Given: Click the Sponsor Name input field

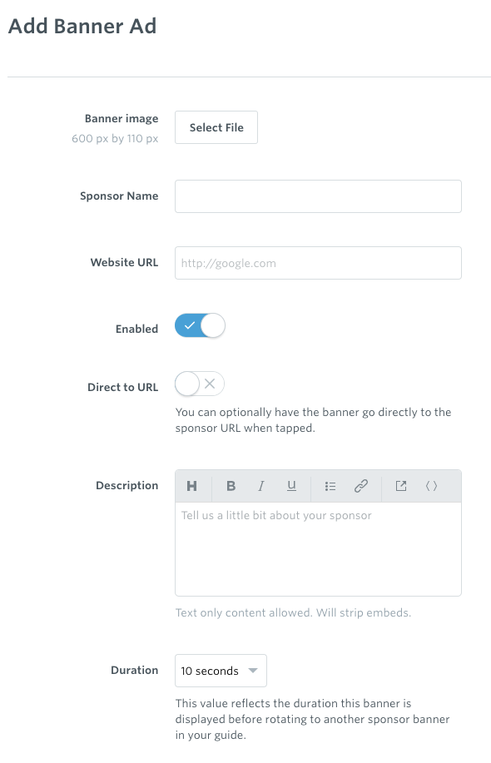Looking at the screenshot, I should pos(318,196).
